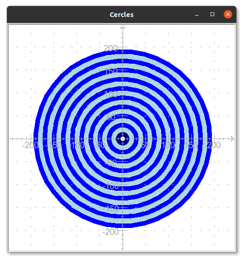Image resolution: width=245 pixels, height=261 pixels.
Task: Click the arrowhead atop the vertical axis
Action: [122, 27]
